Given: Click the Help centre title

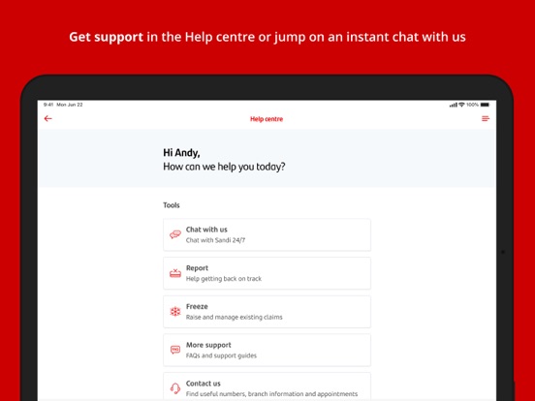Looking at the screenshot, I should point(267,119).
